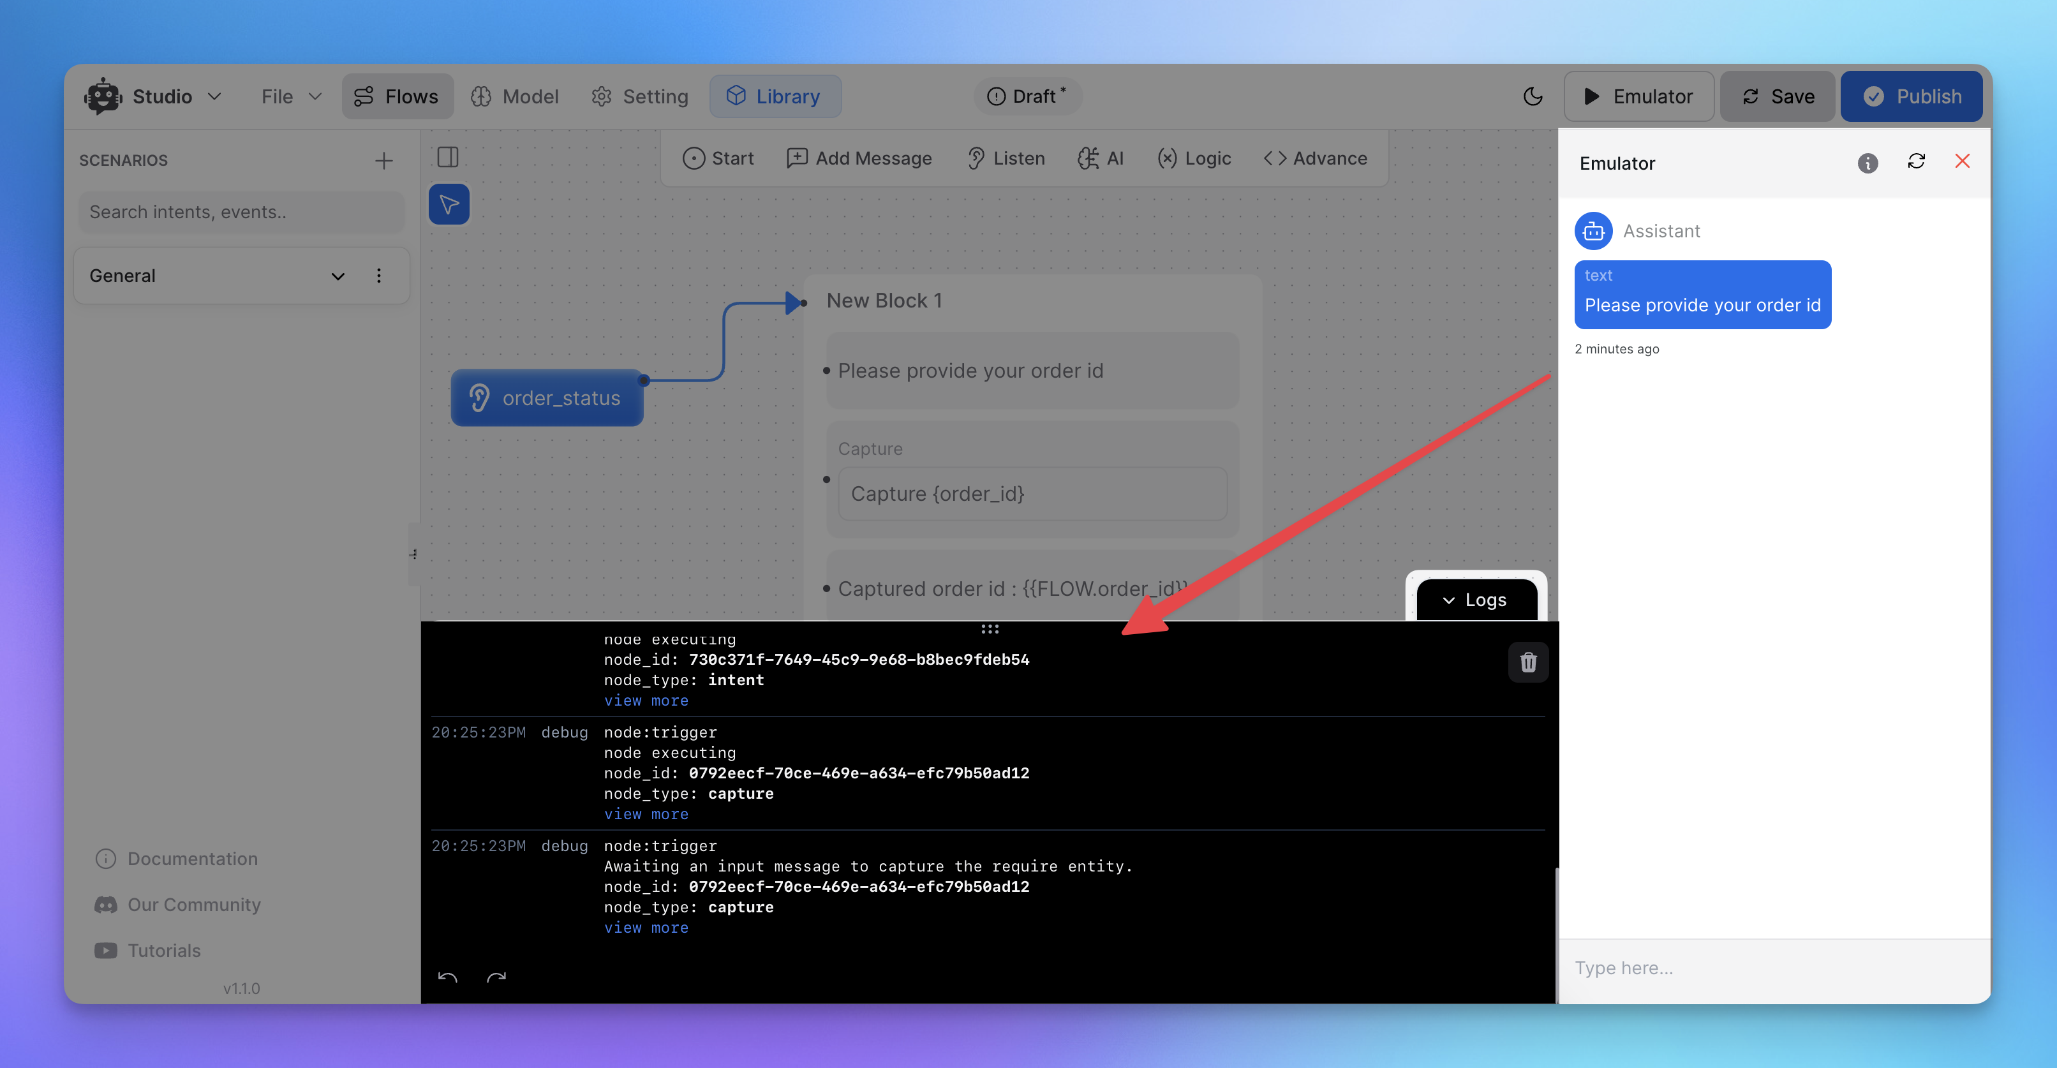Select the New Block 1 title
Image resolution: width=2057 pixels, height=1068 pixels.
[x=884, y=301]
